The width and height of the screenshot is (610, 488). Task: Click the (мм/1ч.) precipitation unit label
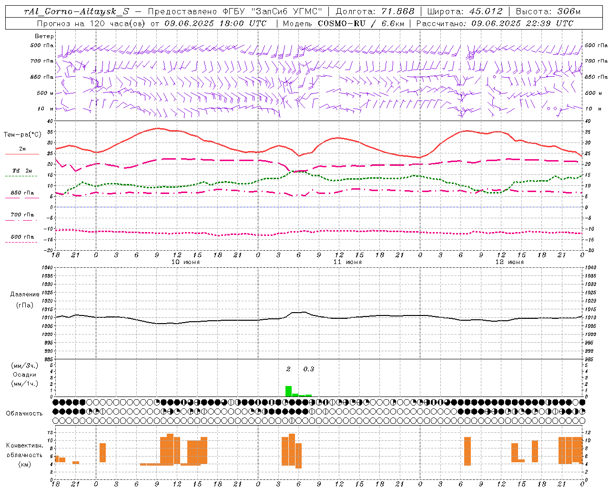(x=24, y=384)
